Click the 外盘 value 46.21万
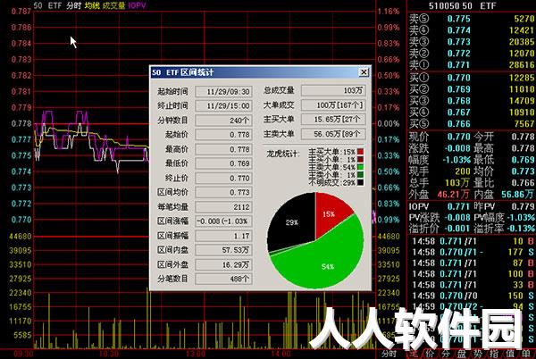This screenshot has width=536, height=359. 453,195
